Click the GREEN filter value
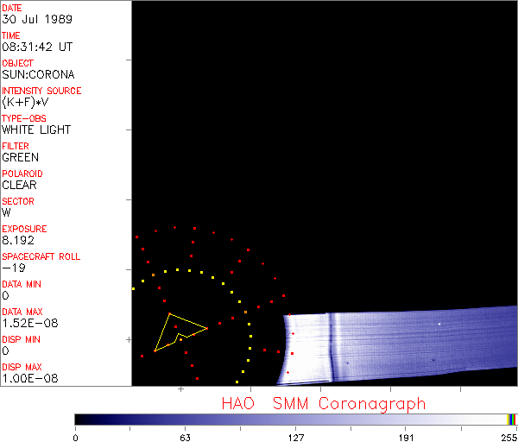Viewport: 518px width, 442px height. tap(21, 157)
